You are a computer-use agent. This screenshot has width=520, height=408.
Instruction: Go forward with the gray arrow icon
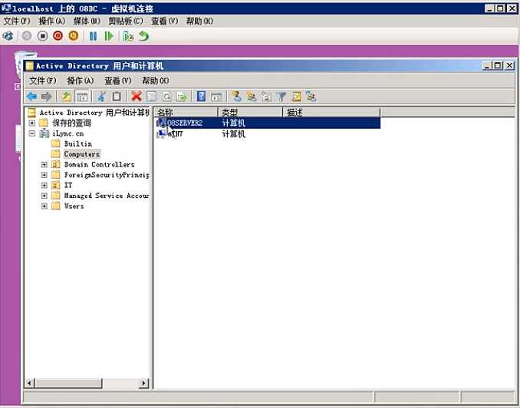point(47,97)
